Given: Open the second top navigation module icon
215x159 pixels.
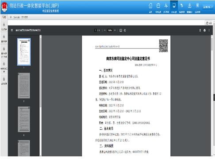Looking at the screenshot, I should coord(158,8).
